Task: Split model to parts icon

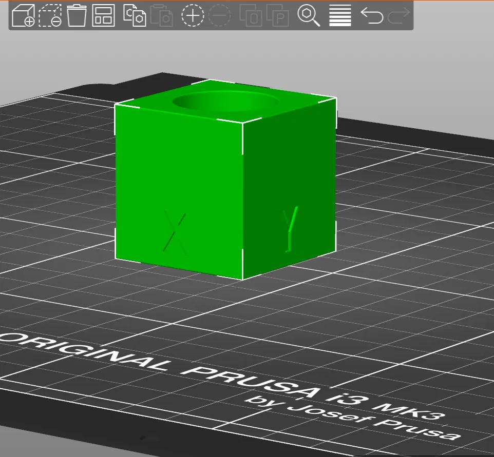Action: 278,15
